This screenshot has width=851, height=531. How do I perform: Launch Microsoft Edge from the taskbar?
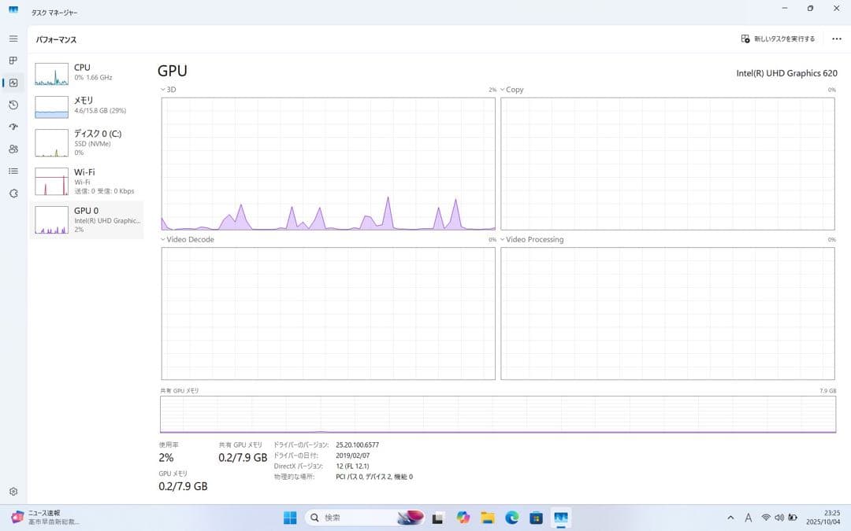click(x=511, y=518)
